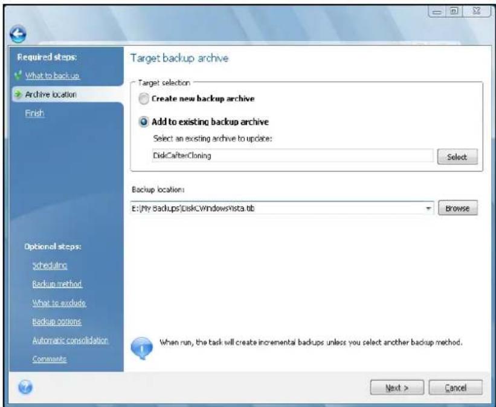Viewport: 496px width, 407px height.
Task: Open the Backup method optional step
Action: pyautogui.click(x=57, y=284)
